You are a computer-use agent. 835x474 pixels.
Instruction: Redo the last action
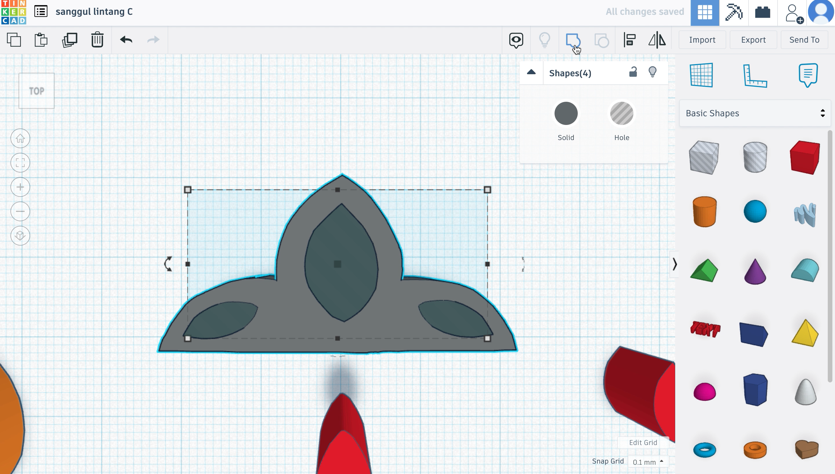click(x=153, y=40)
